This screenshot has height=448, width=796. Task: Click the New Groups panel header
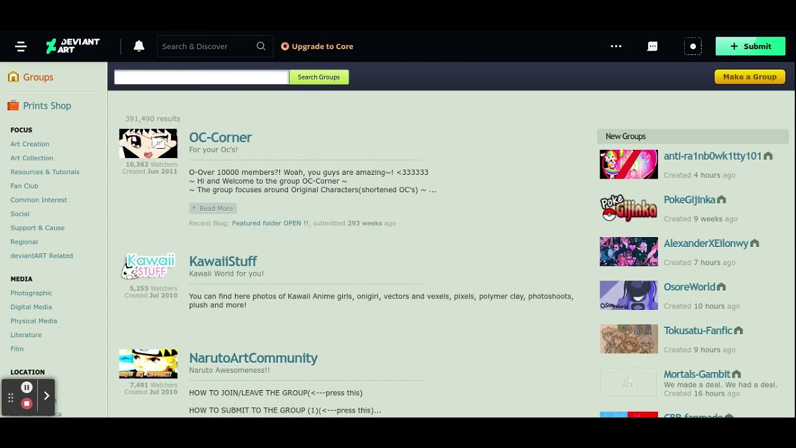click(693, 136)
